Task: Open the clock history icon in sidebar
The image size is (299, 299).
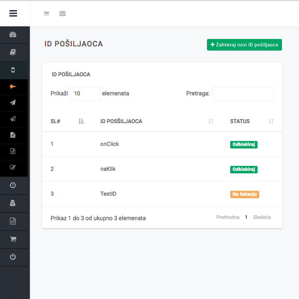Action: [13, 185]
